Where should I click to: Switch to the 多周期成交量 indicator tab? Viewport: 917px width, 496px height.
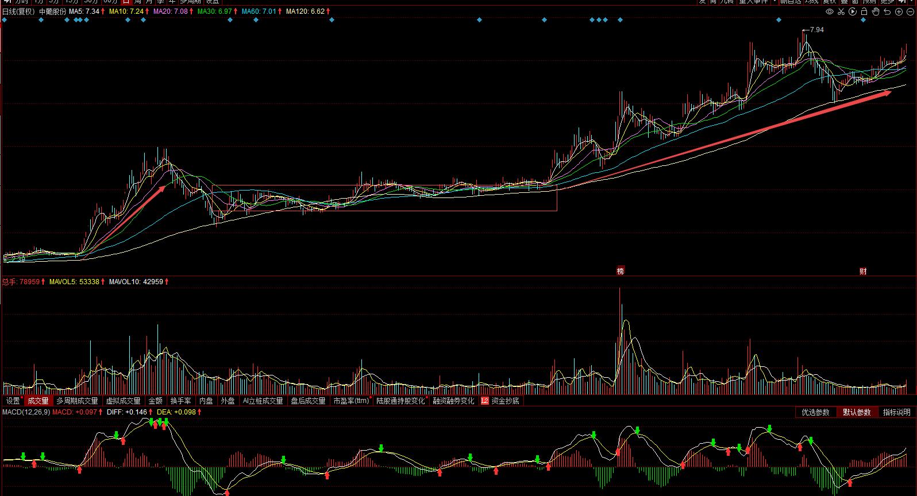click(x=77, y=401)
